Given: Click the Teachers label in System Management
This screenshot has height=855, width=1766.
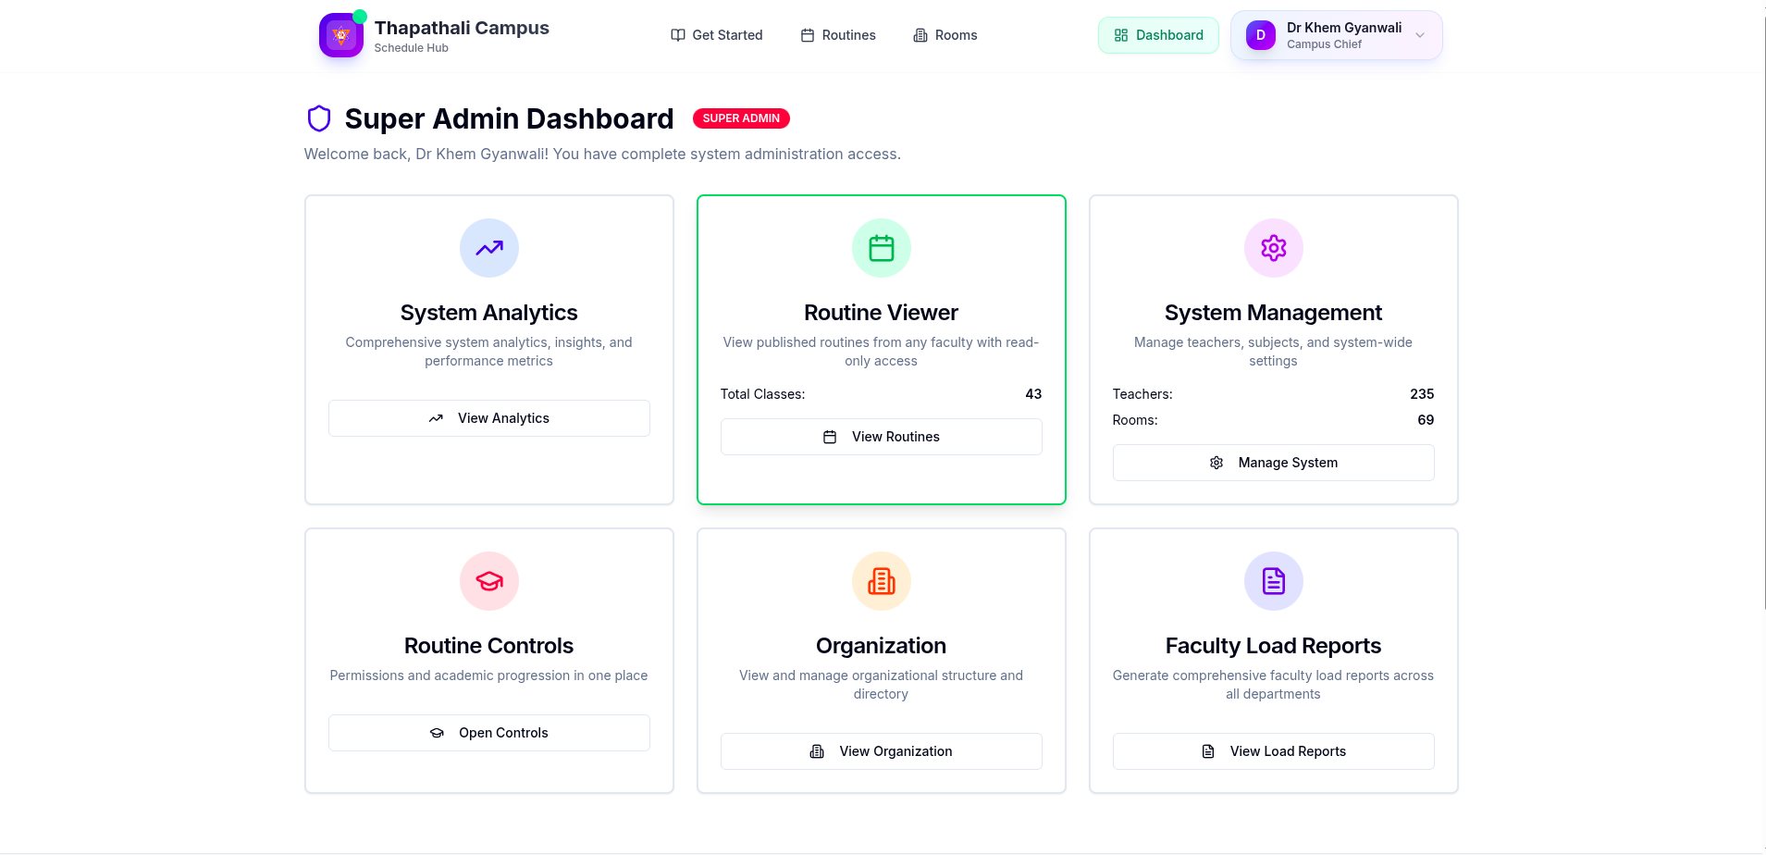Looking at the screenshot, I should (x=1142, y=394).
